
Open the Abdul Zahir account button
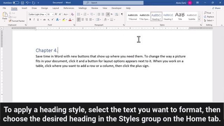(184, 3)
